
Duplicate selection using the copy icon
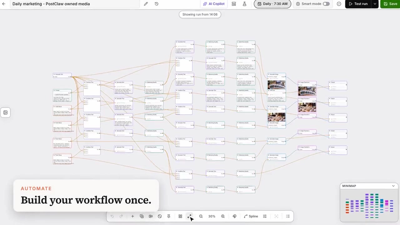tap(142, 216)
